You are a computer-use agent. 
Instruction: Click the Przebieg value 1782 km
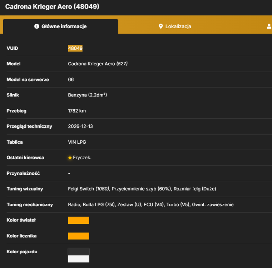[77, 111]
